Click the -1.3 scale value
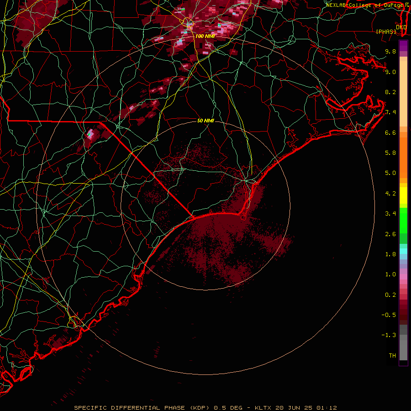This screenshot has width=411, height=411. [389, 335]
